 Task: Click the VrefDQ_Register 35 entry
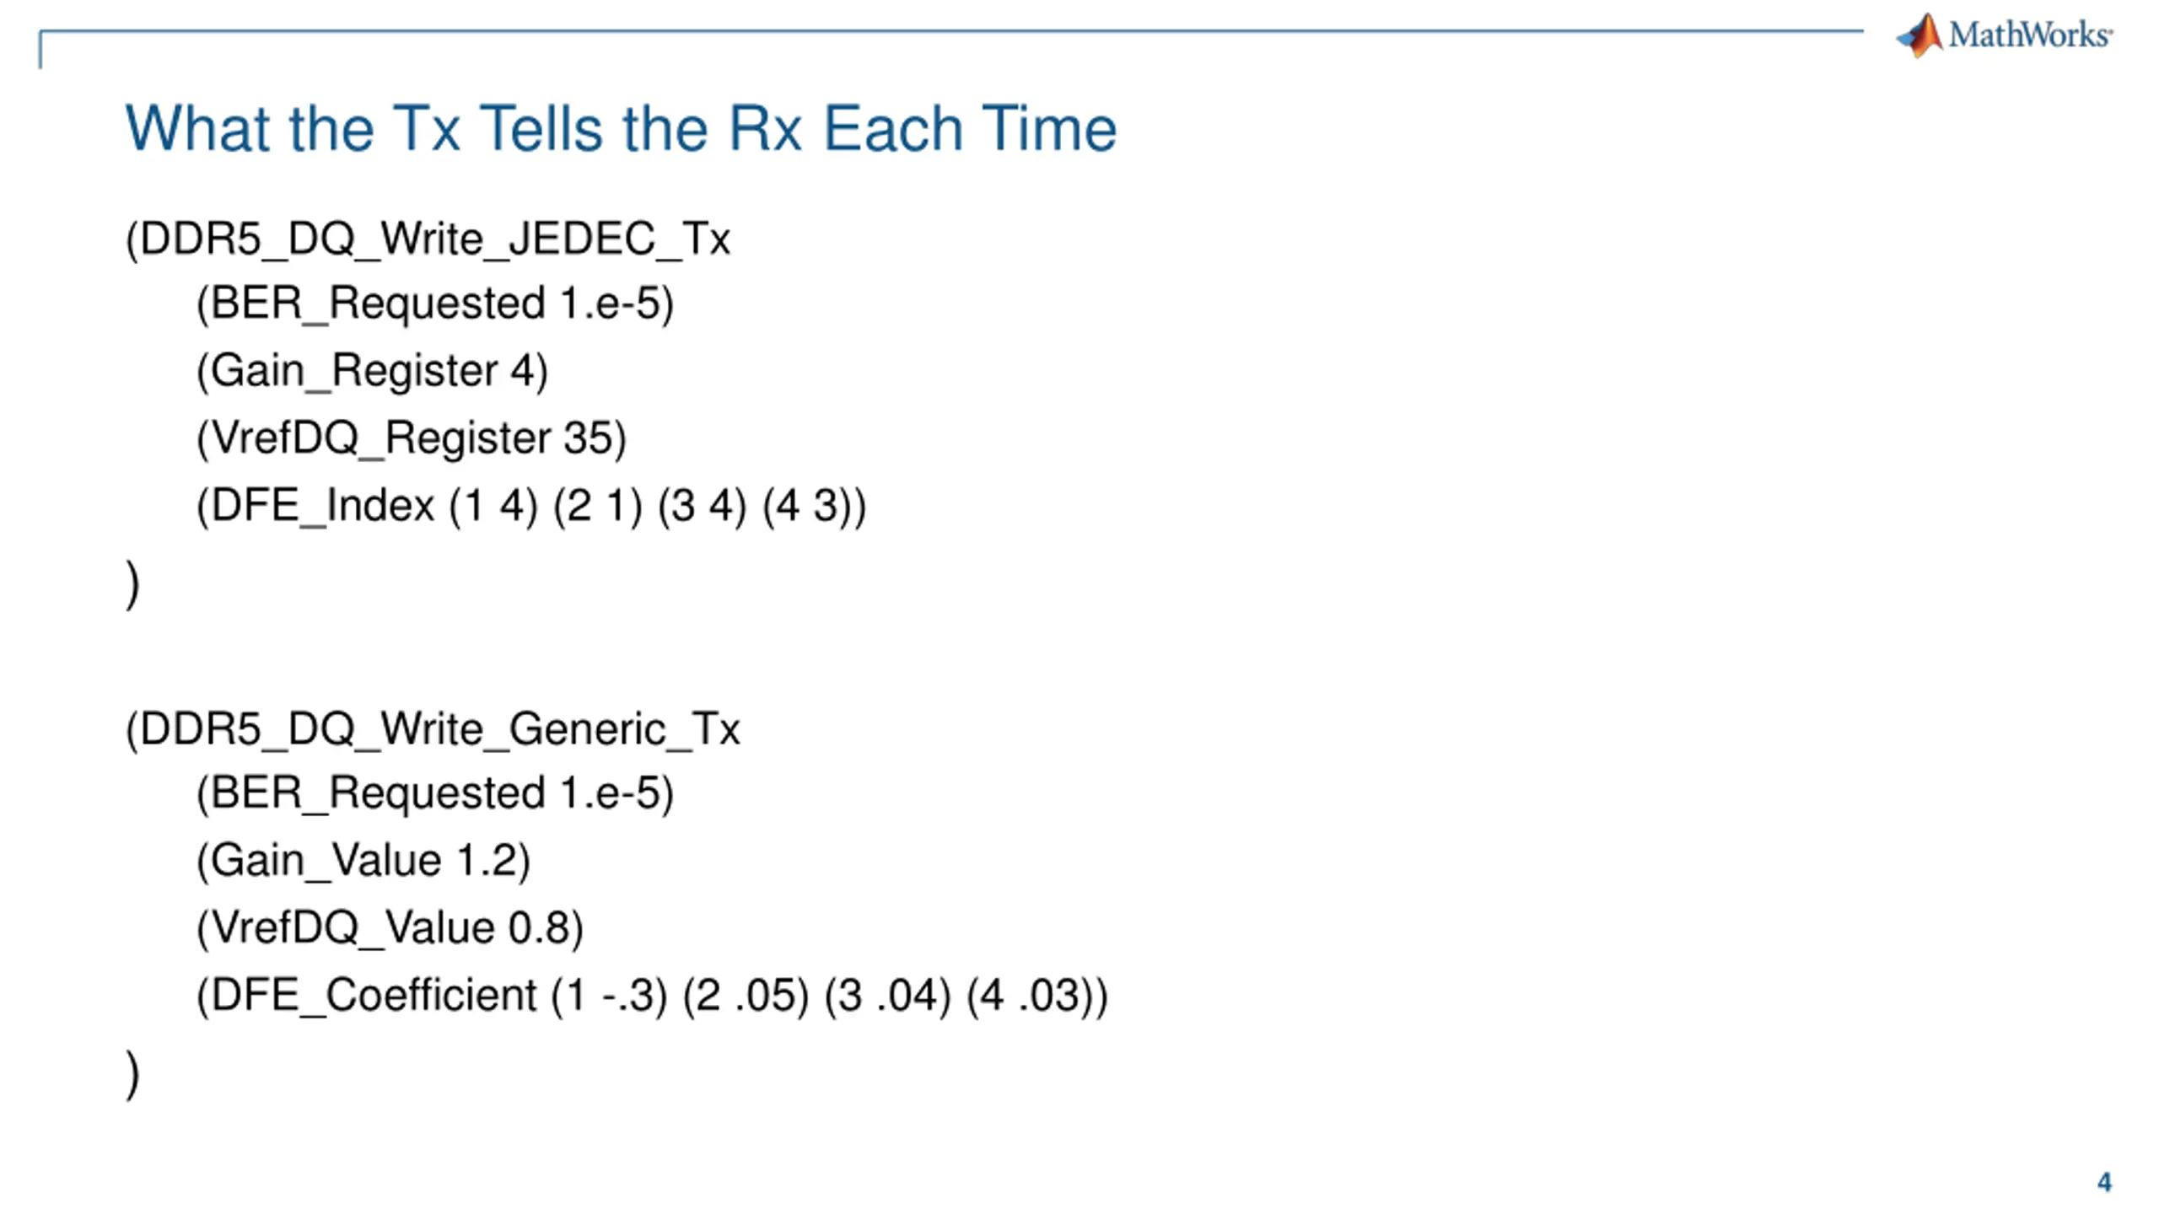[x=412, y=438]
